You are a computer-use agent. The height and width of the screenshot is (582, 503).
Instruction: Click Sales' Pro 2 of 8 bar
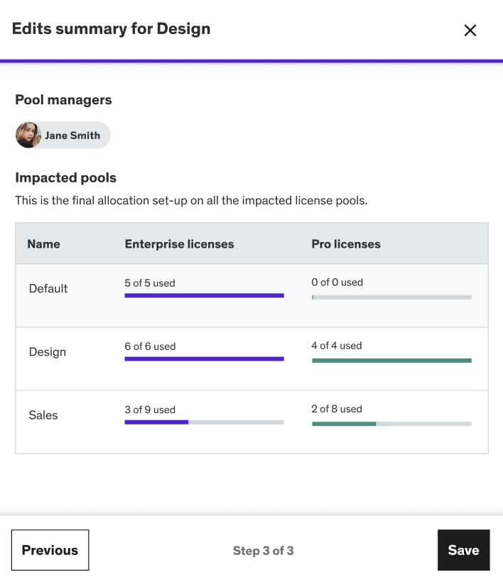(x=391, y=424)
